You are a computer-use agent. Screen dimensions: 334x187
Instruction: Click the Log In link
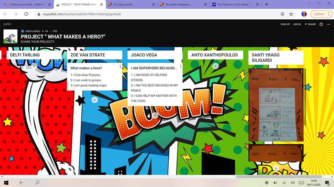pos(297,24)
